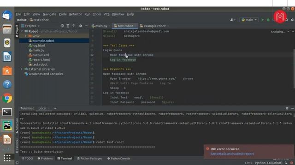Launch Google Chrome from the dock
This screenshot has height=165, width=295.
(x=7, y=98)
